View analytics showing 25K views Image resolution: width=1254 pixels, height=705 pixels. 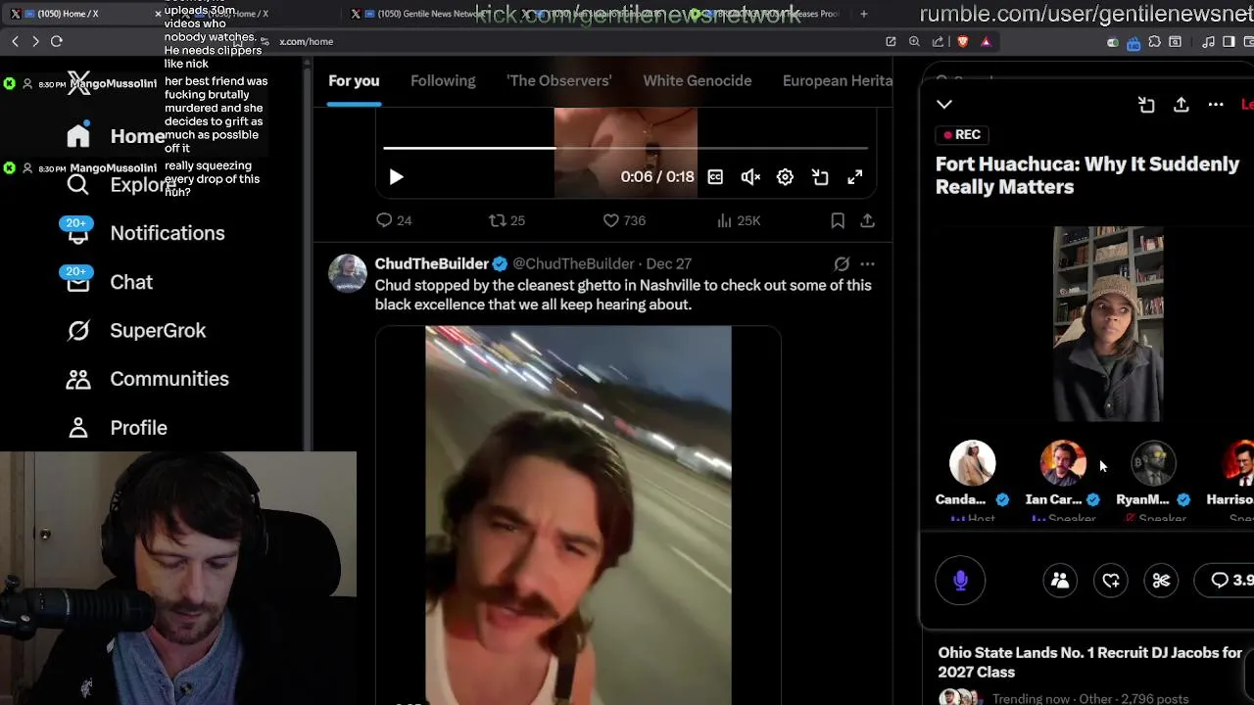pyautogui.click(x=739, y=221)
